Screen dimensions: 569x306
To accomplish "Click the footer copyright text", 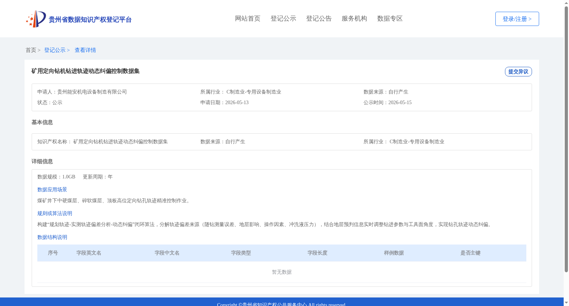I will [281, 304].
